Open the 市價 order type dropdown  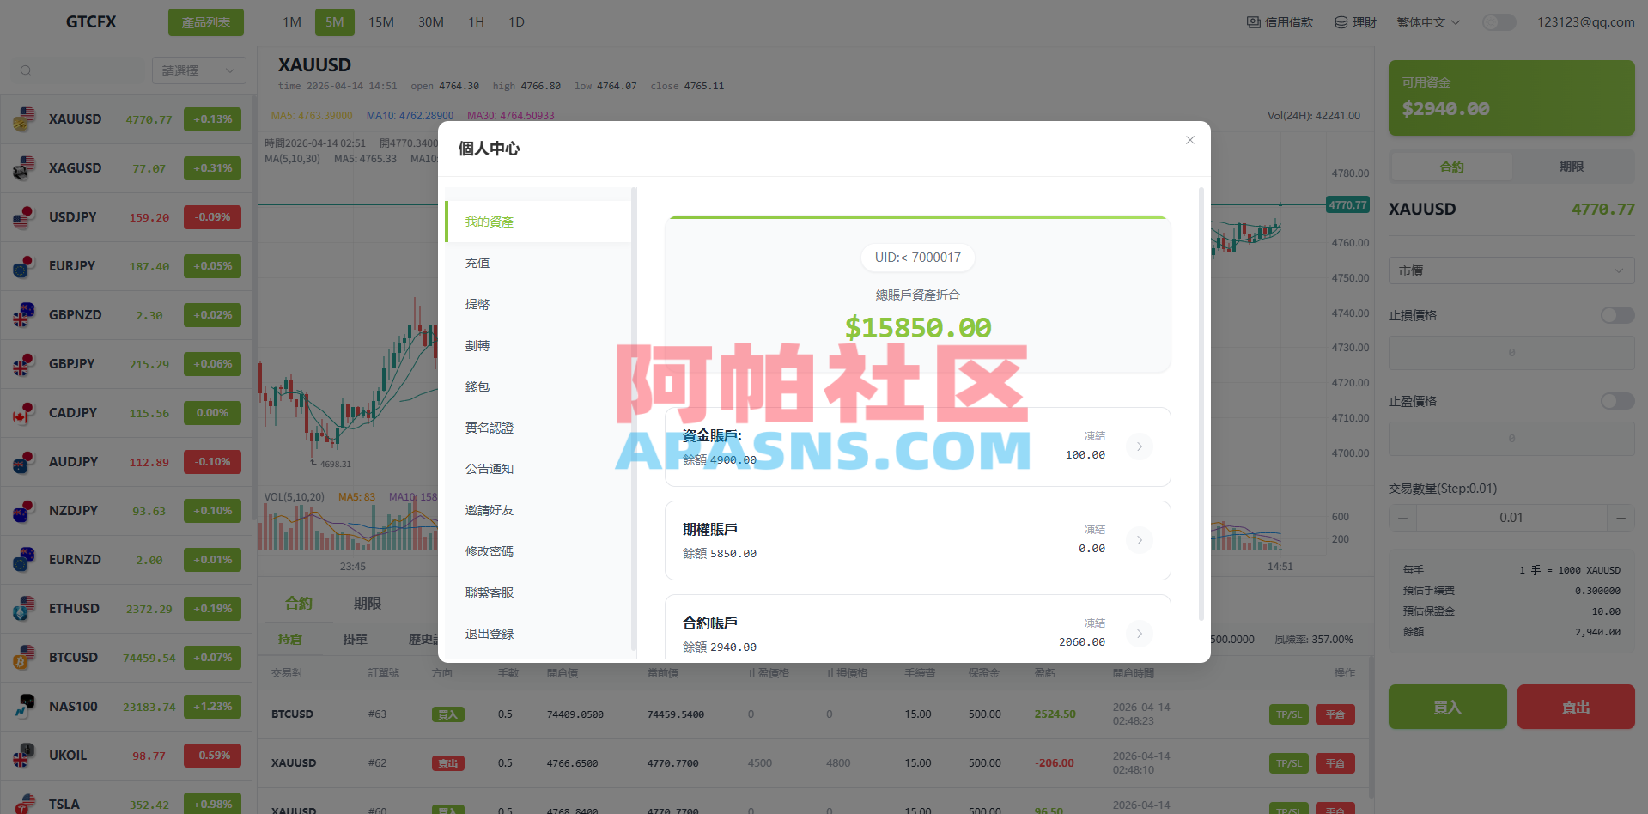coord(1511,270)
